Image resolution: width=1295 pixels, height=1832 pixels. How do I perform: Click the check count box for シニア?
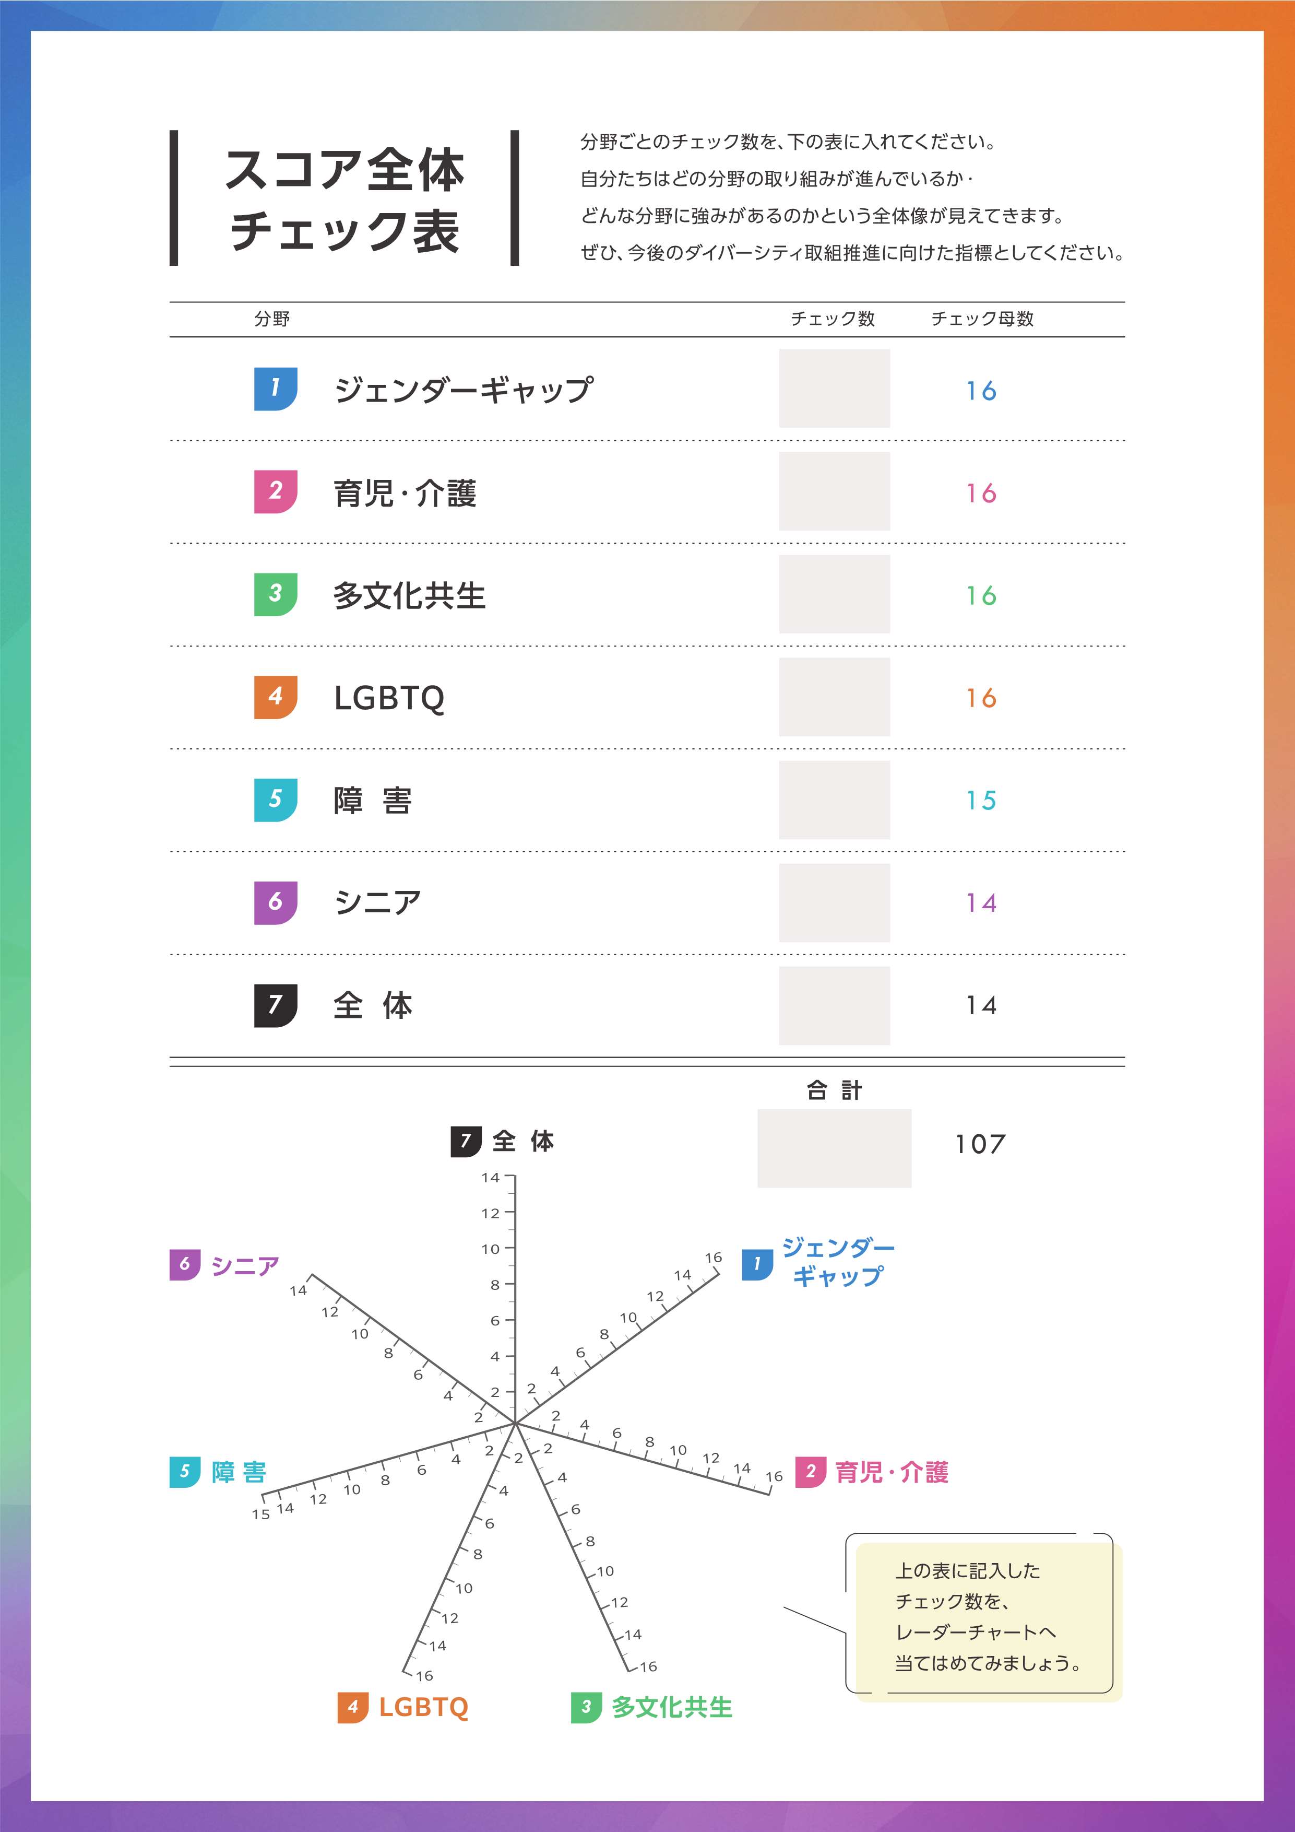point(834,902)
